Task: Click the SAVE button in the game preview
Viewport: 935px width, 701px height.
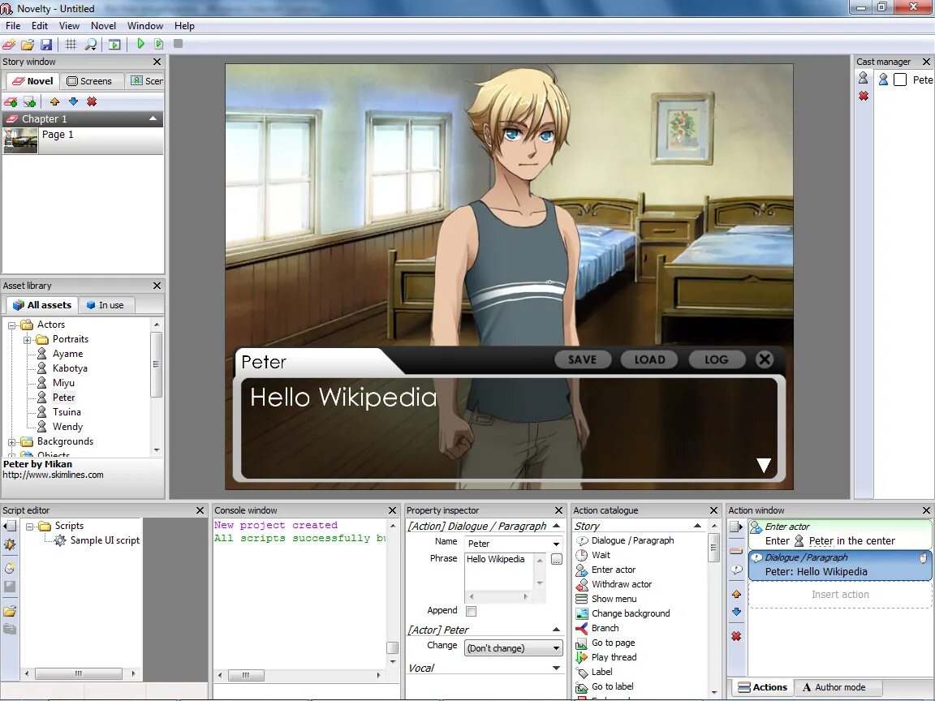Action: (583, 359)
